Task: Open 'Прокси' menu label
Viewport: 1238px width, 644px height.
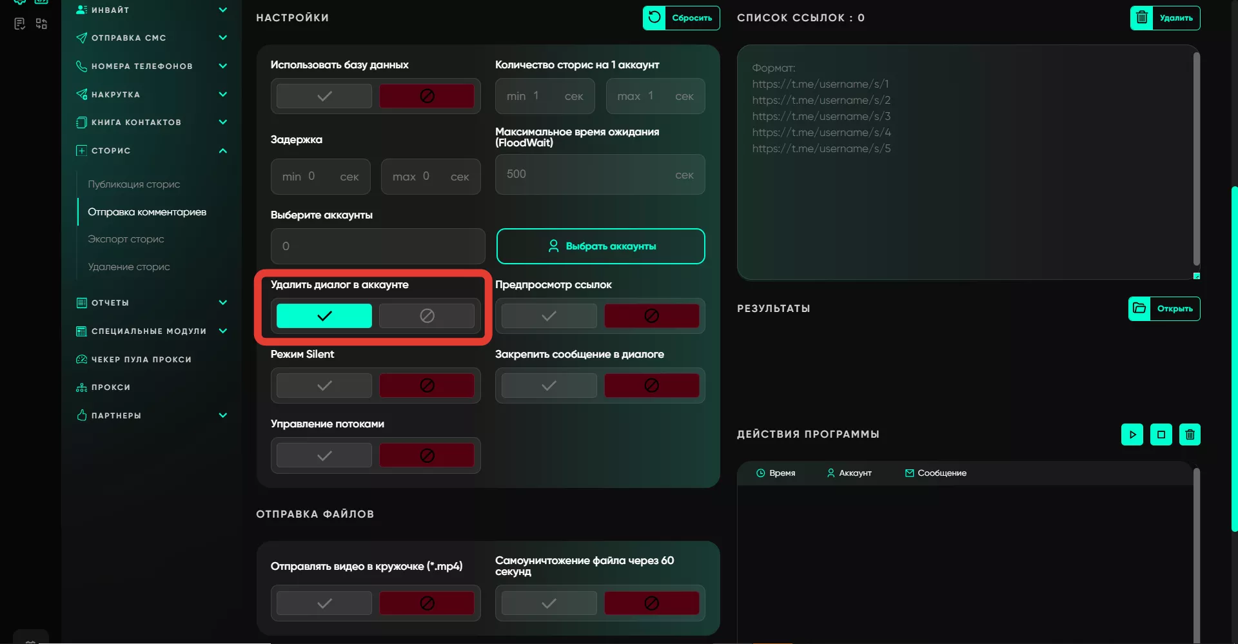Action: (111, 387)
